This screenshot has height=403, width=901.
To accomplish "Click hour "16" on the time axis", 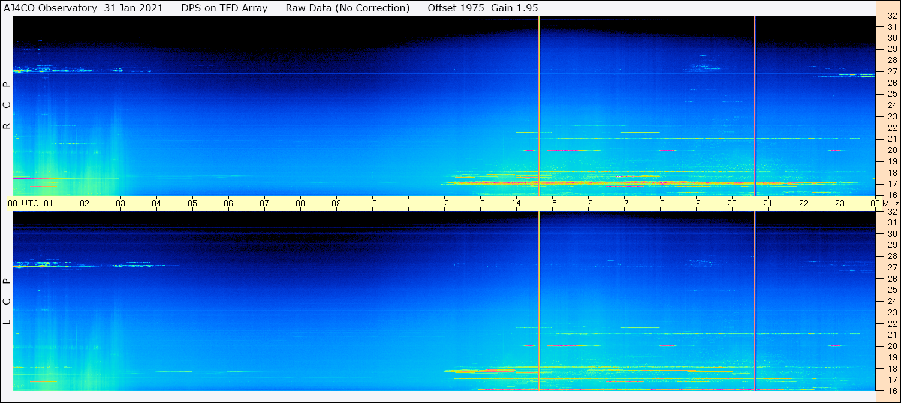I will click(588, 203).
